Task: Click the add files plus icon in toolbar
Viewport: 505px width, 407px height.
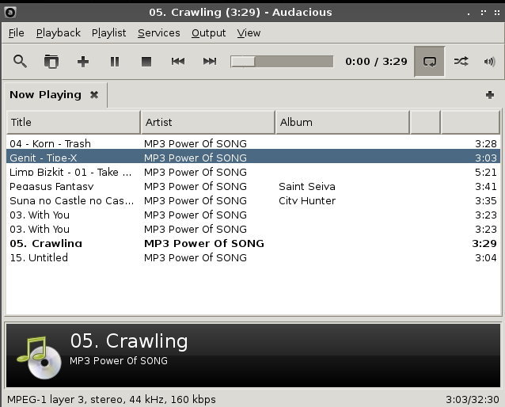Action: (83, 61)
